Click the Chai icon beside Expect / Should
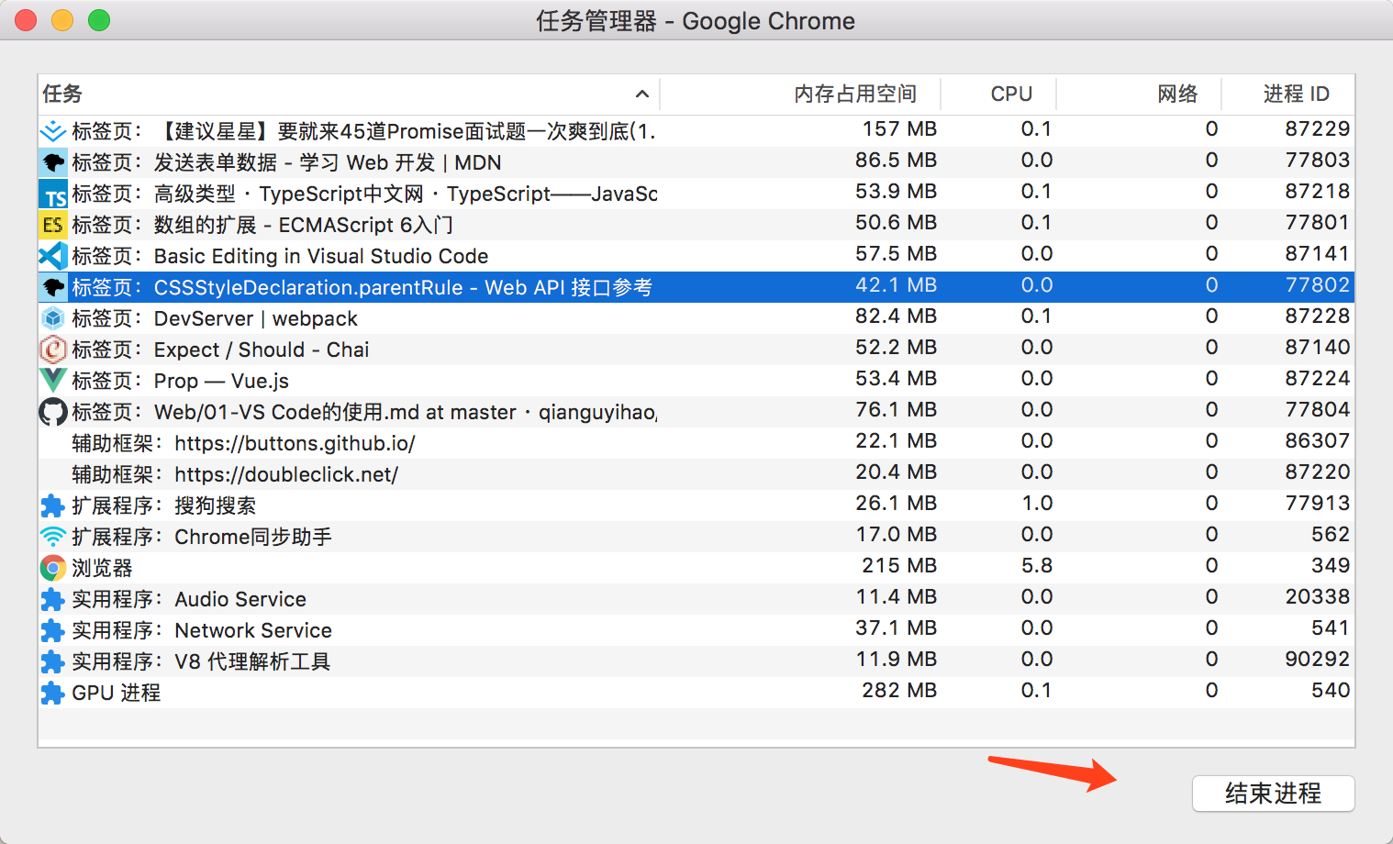Screen dimensions: 1393x844 click(x=53, y=350)
